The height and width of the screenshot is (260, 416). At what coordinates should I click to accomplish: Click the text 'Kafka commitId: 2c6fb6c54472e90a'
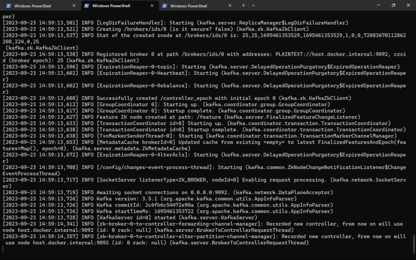click(145, 205)
